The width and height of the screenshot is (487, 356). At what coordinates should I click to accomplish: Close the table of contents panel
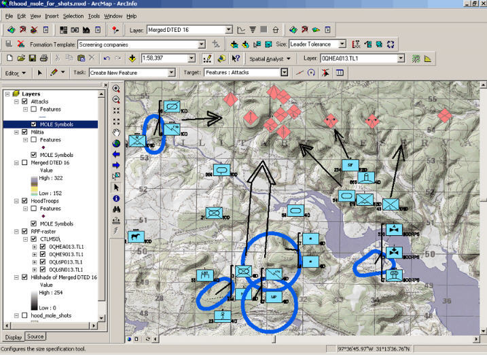coord(105,85)
